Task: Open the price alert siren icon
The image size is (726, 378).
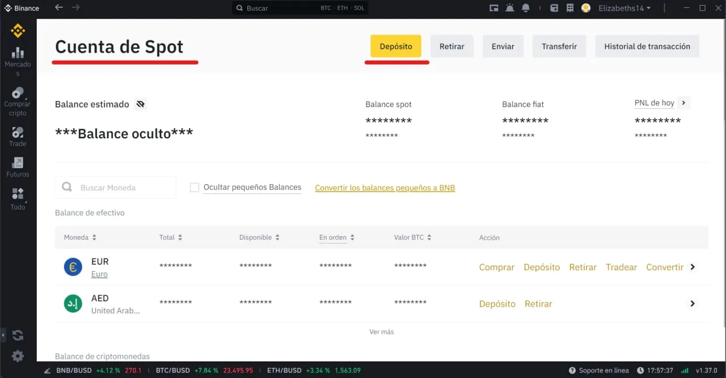Action: (x=509, y=8)
